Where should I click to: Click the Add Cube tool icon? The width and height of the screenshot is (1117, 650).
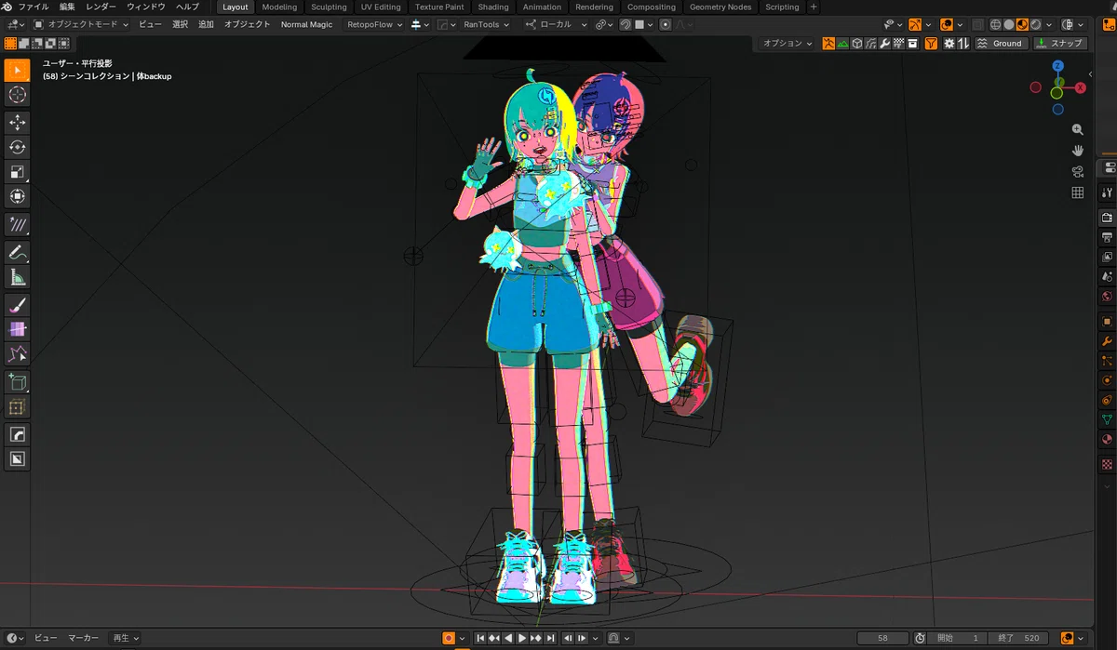point(17,382)
